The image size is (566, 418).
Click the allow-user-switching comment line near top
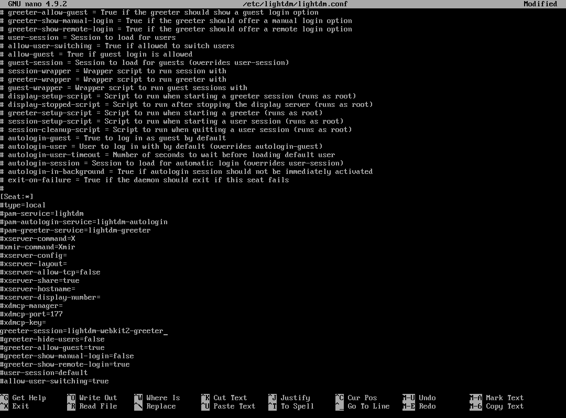(117, 46)
